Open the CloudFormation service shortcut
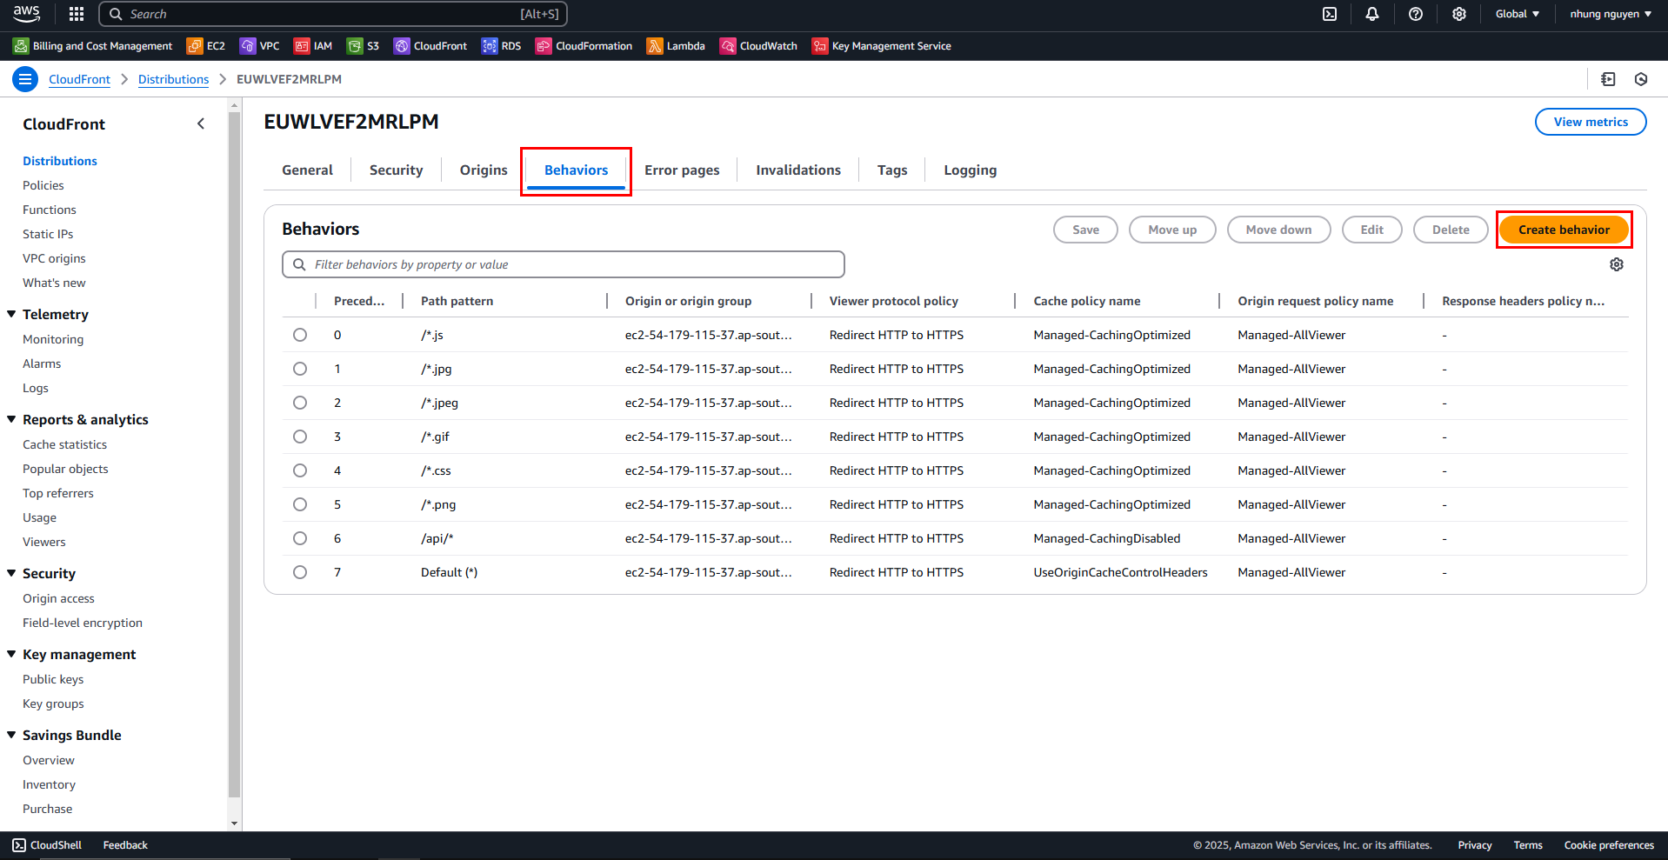This screenshot has width=1668, height=860. click(584, 46)
